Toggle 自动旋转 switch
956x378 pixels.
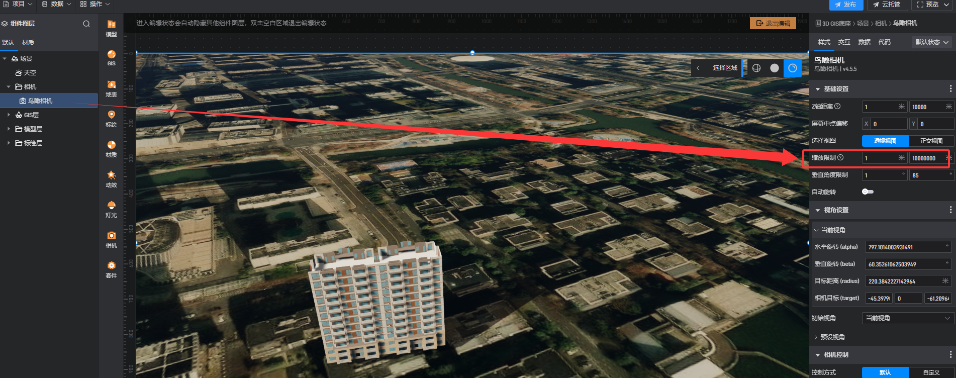click(868, 192)
